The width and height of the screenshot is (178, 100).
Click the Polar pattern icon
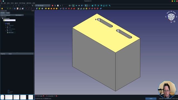[x=84, y=9]
